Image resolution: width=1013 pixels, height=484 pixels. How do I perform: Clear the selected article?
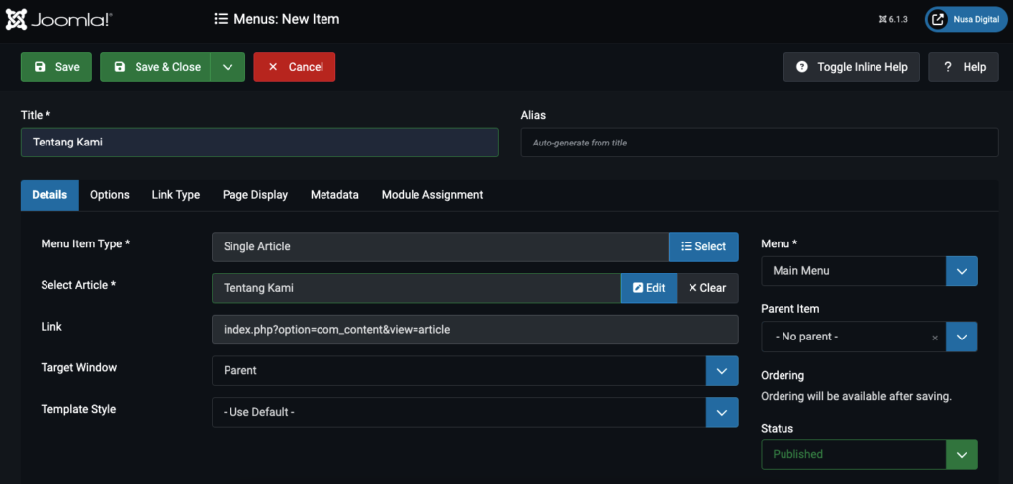[x=707, y=288]
